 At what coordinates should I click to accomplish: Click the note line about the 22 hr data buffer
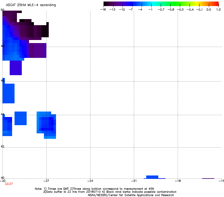(110, 192)
